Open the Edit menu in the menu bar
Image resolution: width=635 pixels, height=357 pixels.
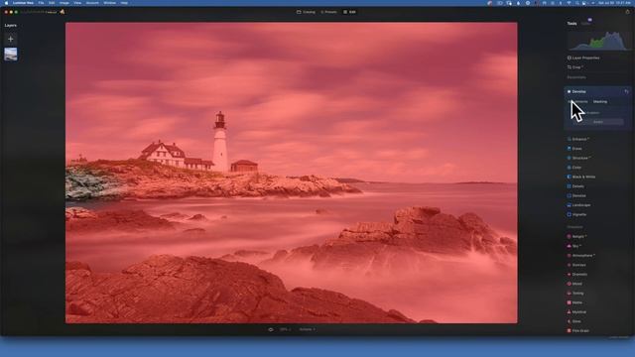click(x=52, y=3)
